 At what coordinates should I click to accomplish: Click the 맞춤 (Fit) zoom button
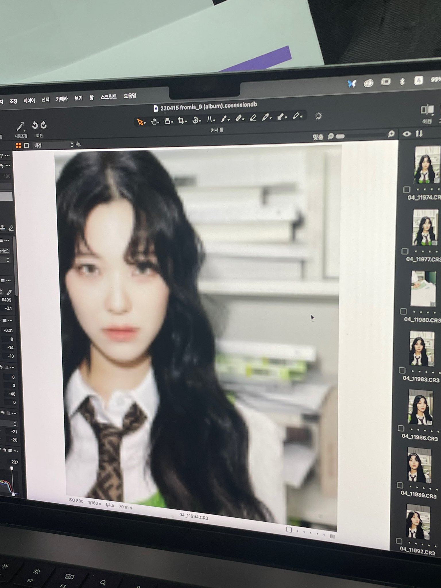318,137
